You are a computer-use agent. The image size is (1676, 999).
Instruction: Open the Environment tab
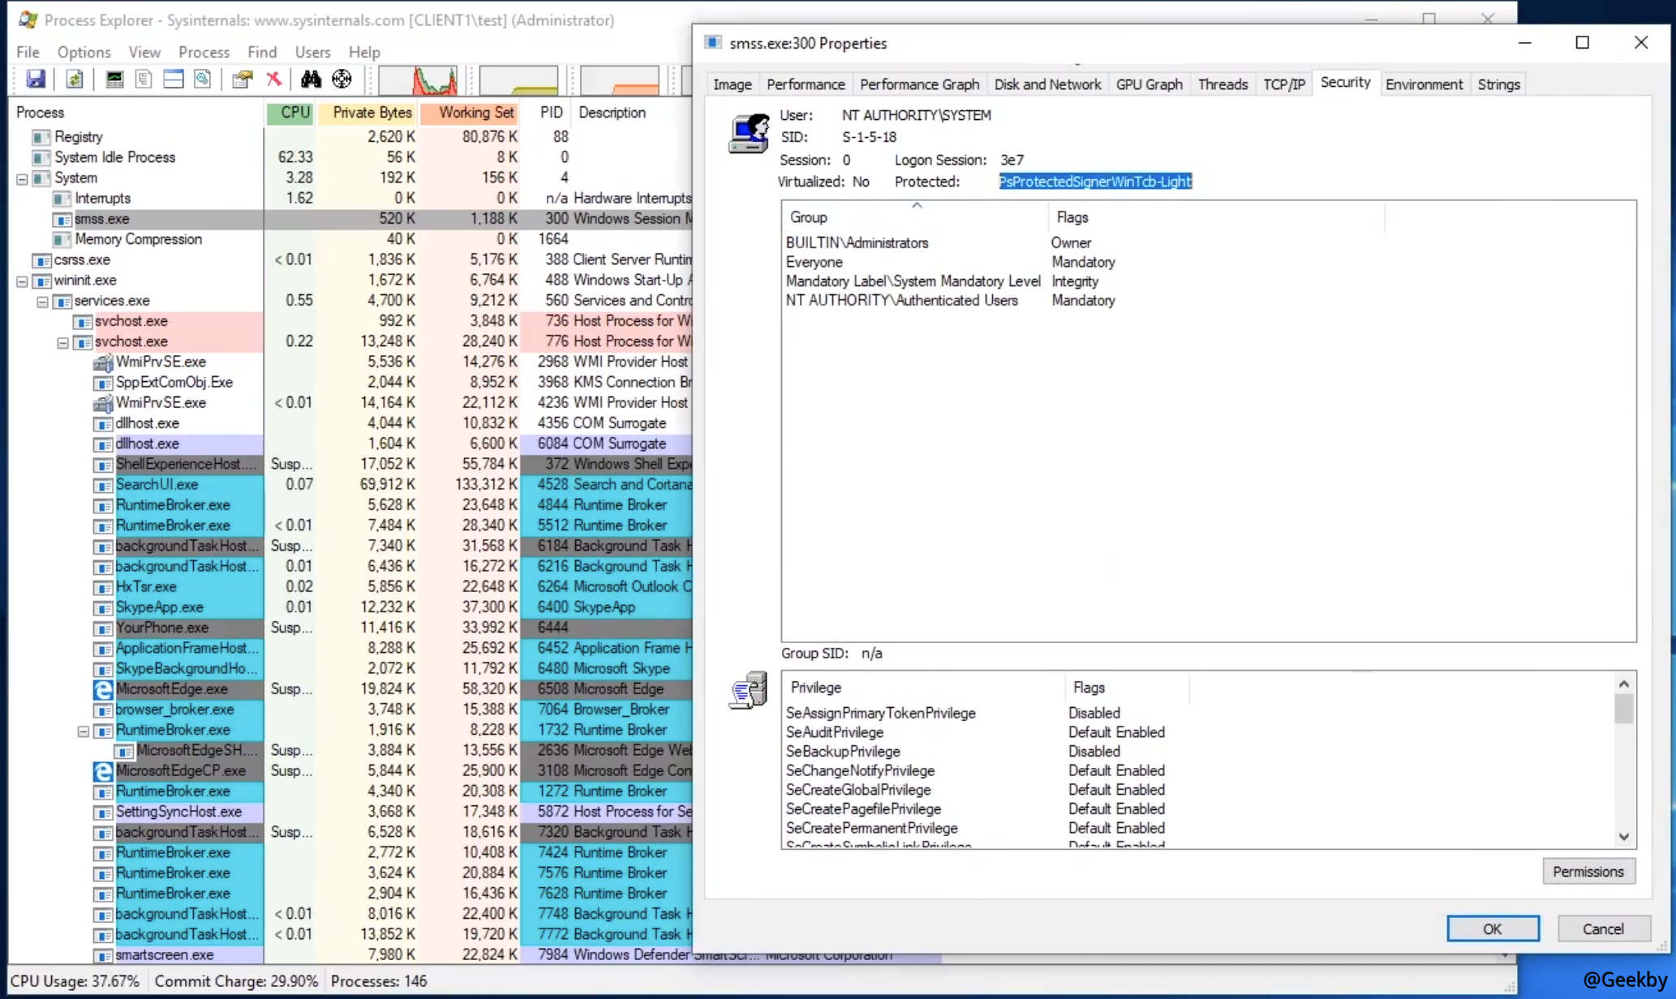[1423, 84]
